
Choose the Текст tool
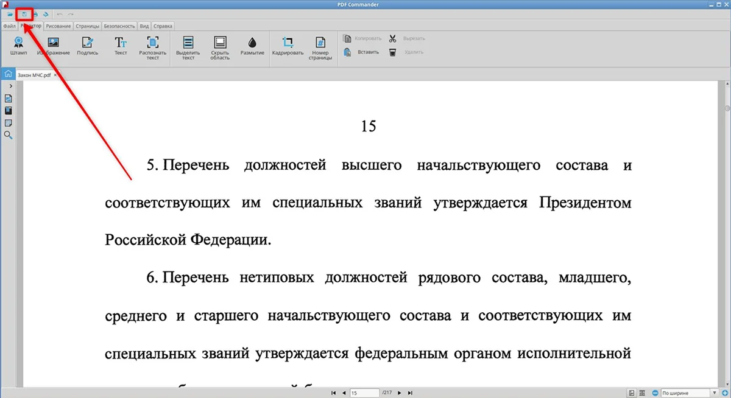pos(121,46)
